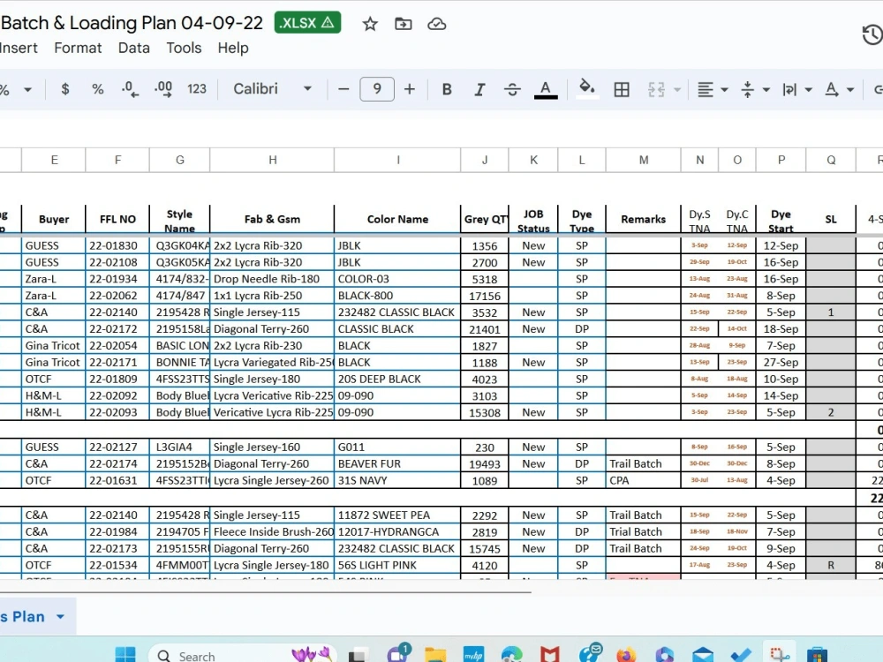Viewport: 883px width, 662px height.
Task: Click the font size field showing 9
Action: 377,89
